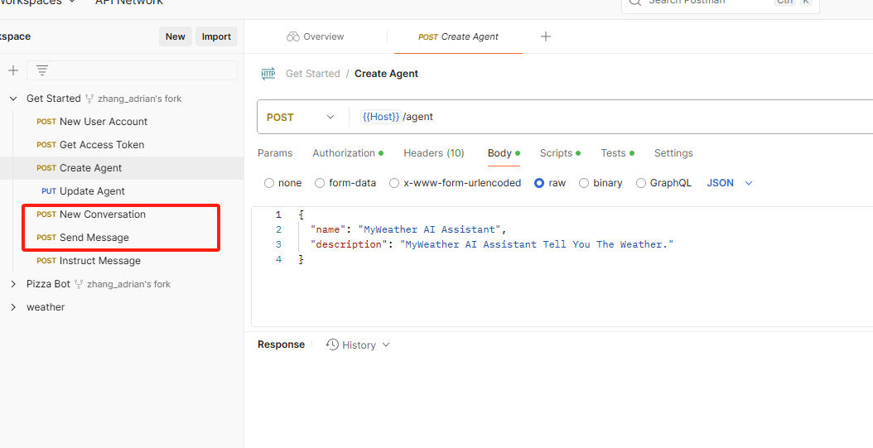
Task: Click the HTTP request type icon
Action: (x=268, y=74)
